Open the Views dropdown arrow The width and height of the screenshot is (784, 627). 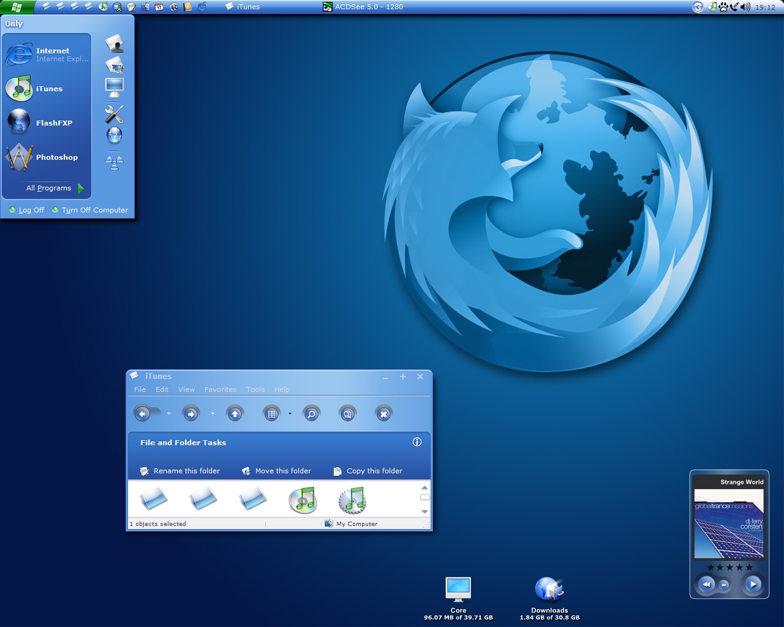click(x=290, y=414)
